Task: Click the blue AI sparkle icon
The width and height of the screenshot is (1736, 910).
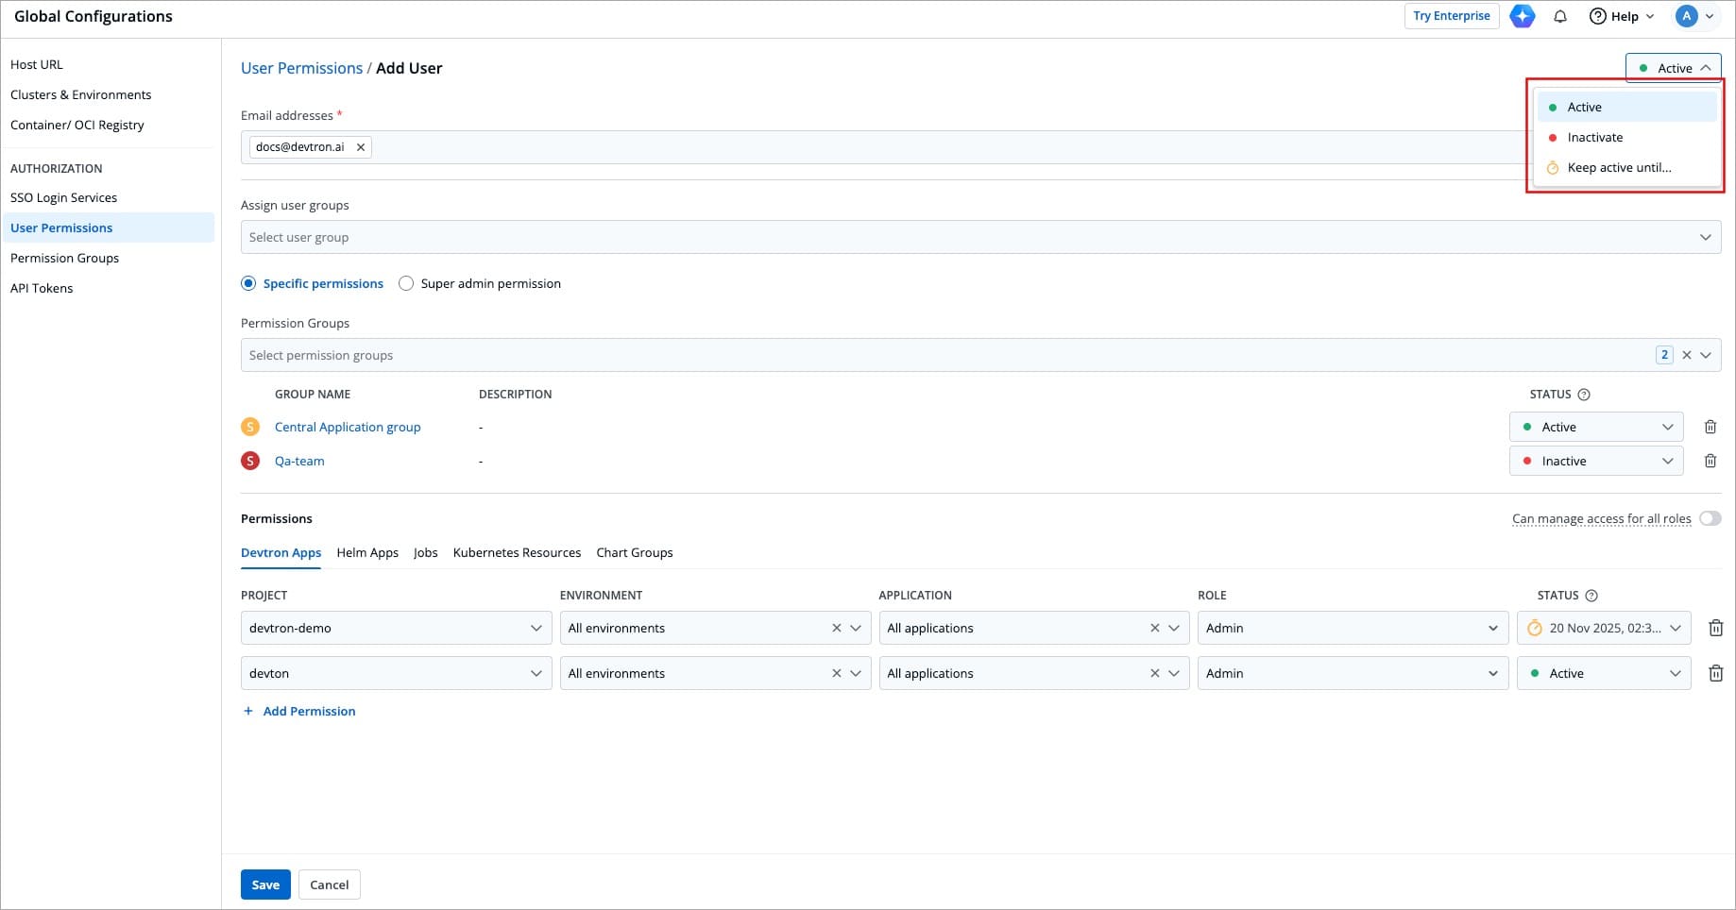Action: click(x=1522, y=16)
